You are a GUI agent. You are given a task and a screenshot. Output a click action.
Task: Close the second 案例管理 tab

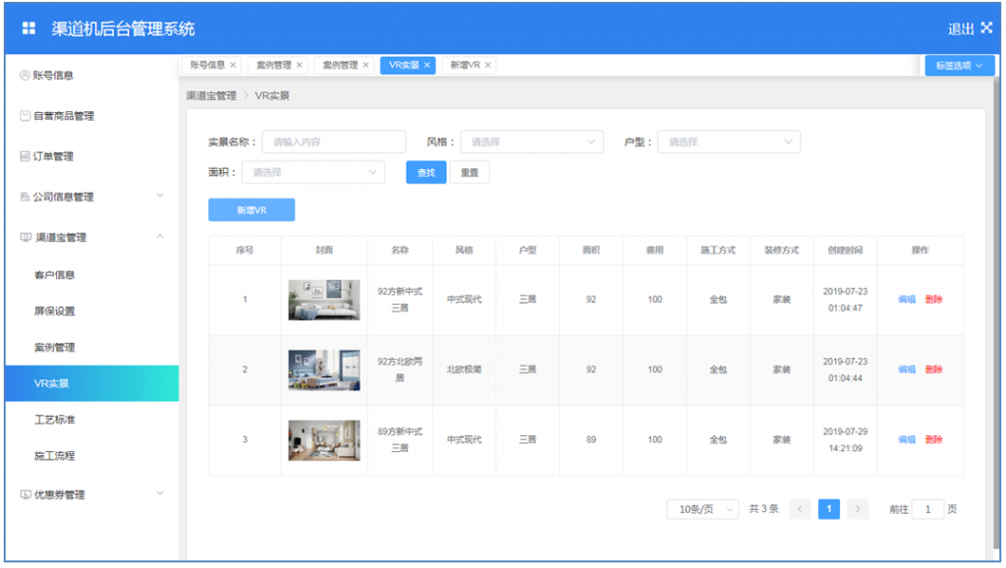[365, 65]
